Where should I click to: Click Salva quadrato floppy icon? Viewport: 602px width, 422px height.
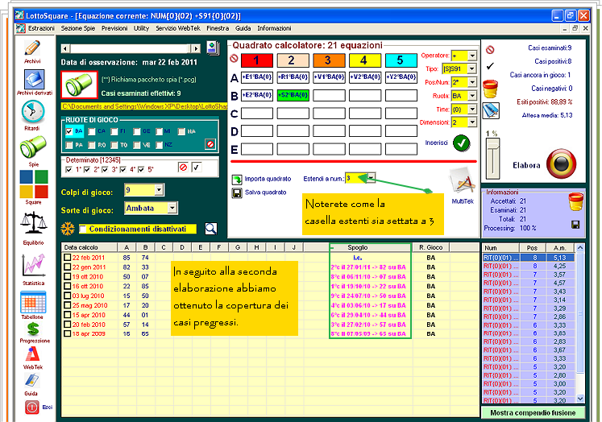[237, 193]
